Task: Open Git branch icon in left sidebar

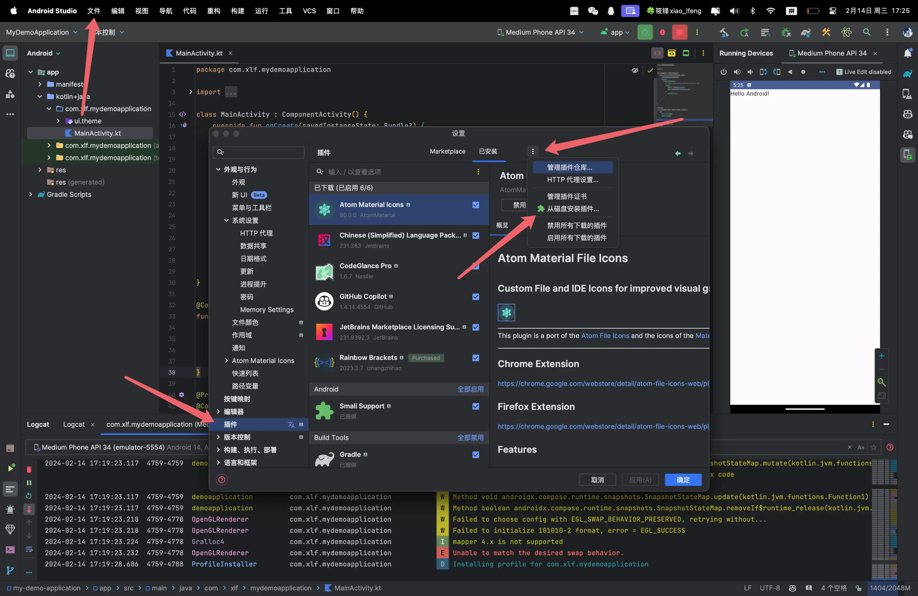Action: click(10, 570)
